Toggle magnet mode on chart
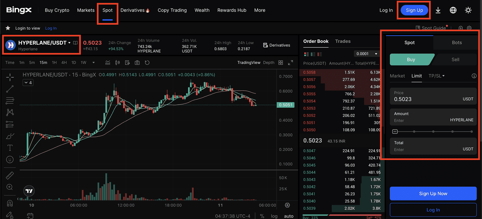The image size is (482, 219). click(x=10, y=203)
